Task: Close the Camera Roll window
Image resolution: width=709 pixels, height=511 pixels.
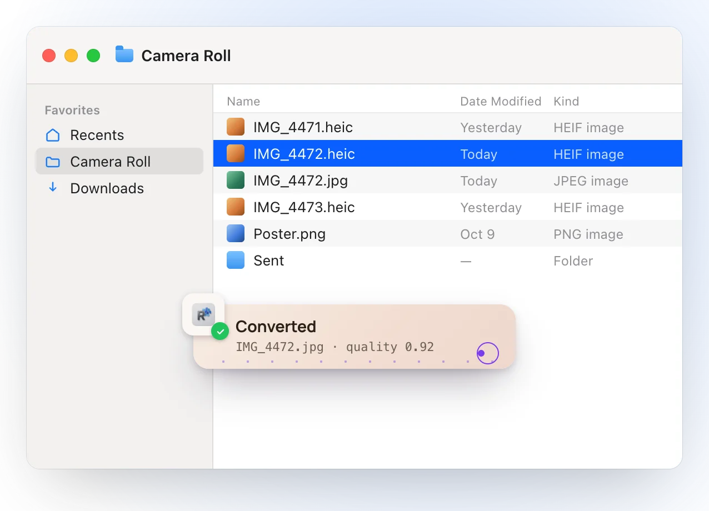Action: (49, 56)
